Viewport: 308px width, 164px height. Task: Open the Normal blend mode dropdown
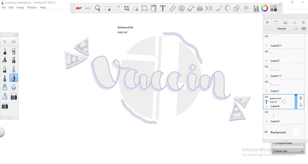282,29
